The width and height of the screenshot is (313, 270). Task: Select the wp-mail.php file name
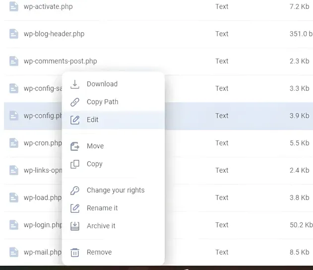43,252
